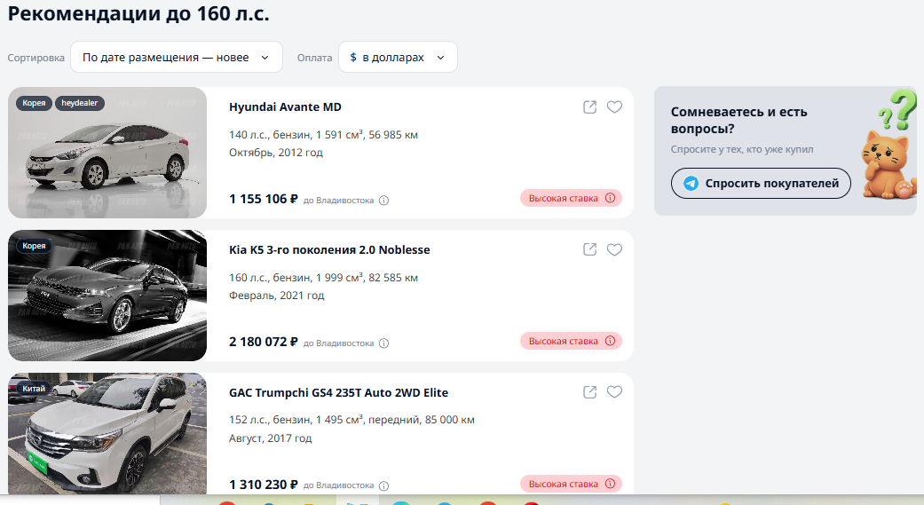Click 'Сомневаетесь и есть вопросы?' heading
The height and width of the screenshot is (505, 924).
click(739, 120)
